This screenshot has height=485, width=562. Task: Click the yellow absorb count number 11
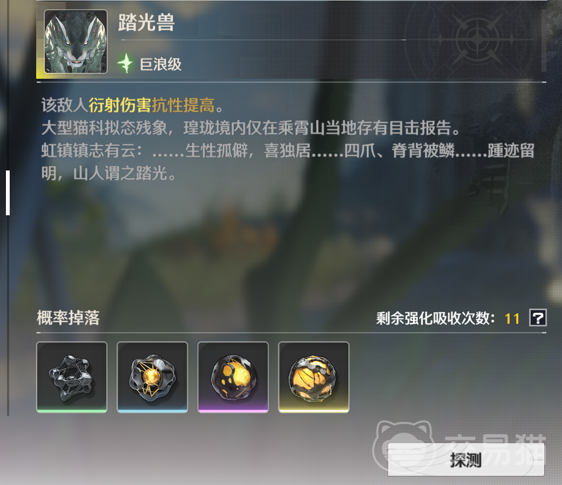(512, 318)
